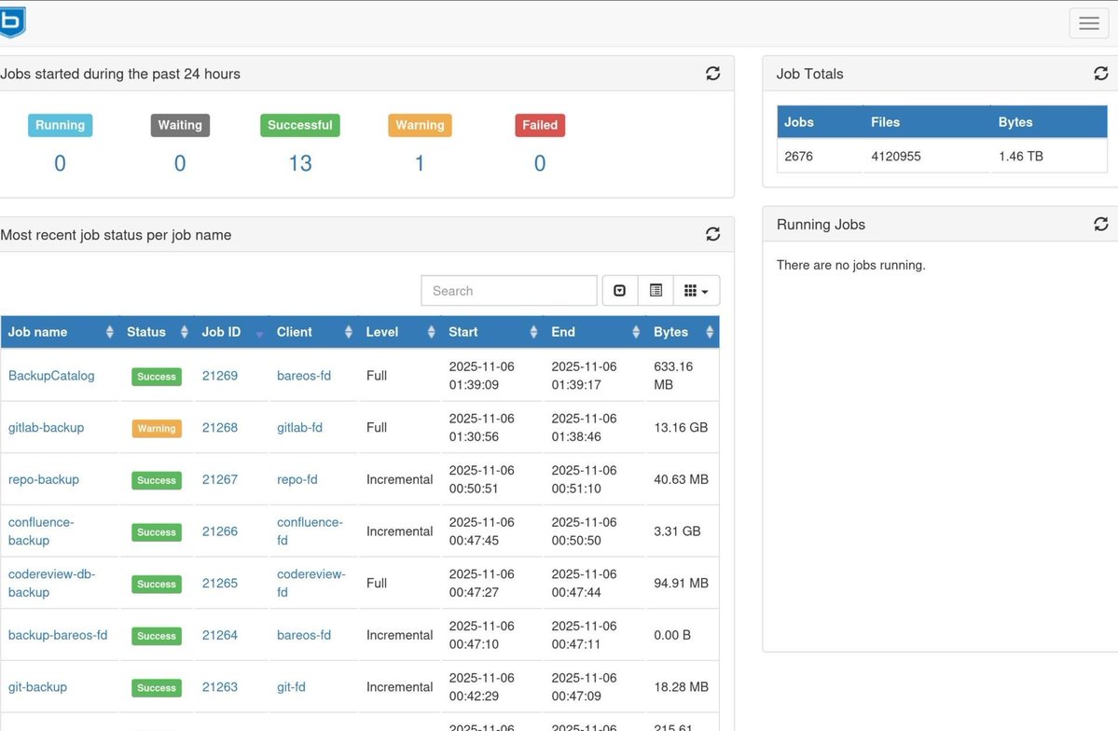The width and height of the screenshot is (1118, 731).
Task: Open the warning jobs count 1
Action: pos(420,163)
